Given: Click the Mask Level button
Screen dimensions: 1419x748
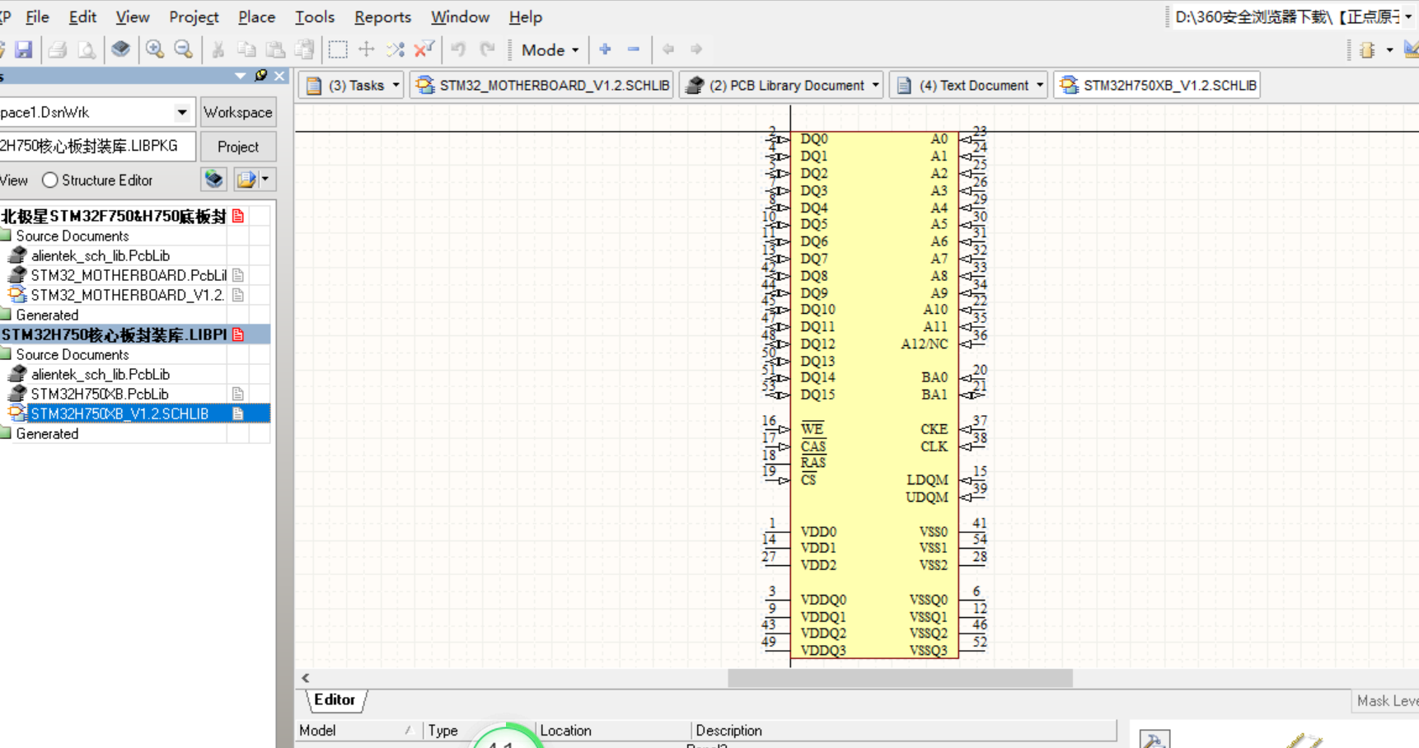Looking at the screenshot, I should click(1386, 701).
